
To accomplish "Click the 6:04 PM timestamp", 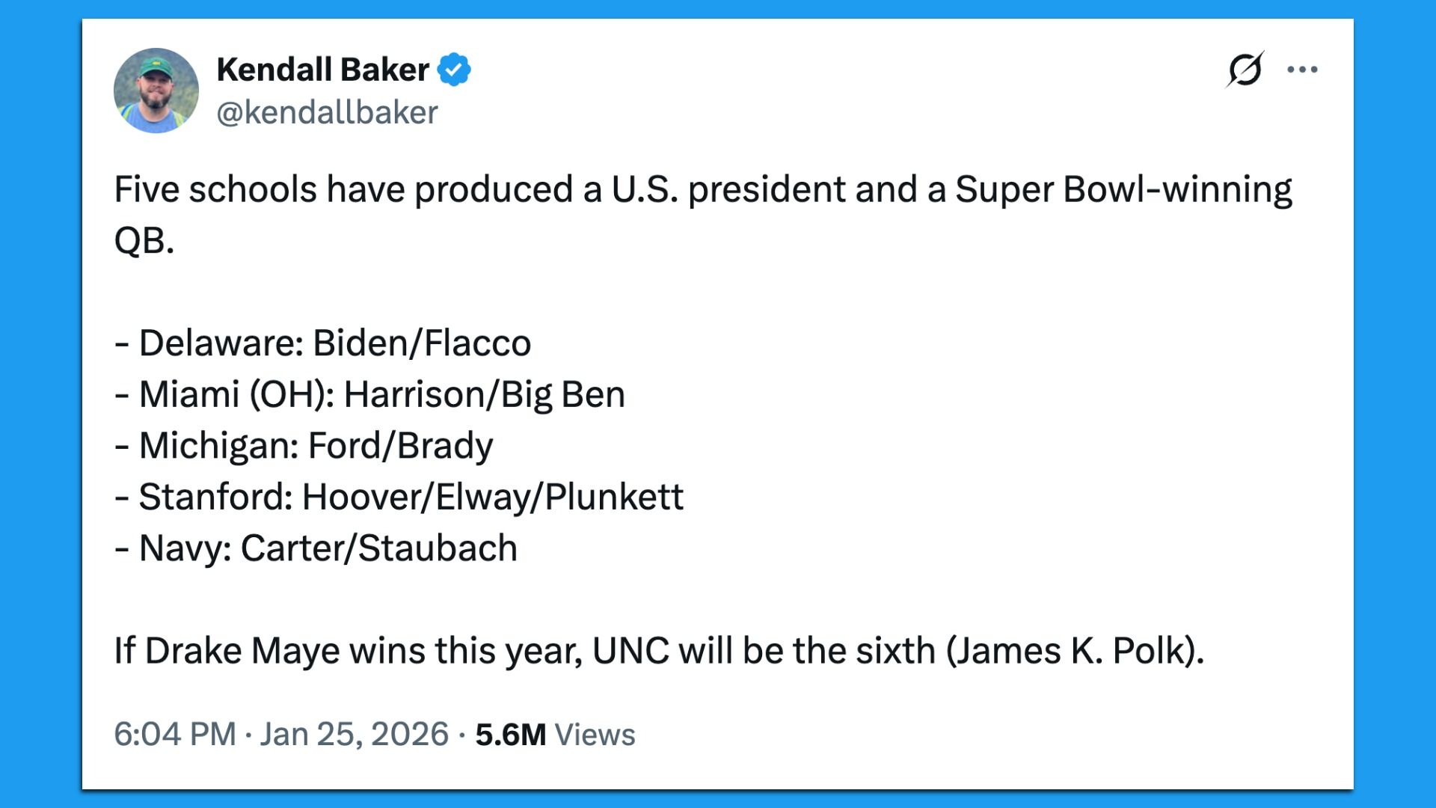I will tap(174, 734).
